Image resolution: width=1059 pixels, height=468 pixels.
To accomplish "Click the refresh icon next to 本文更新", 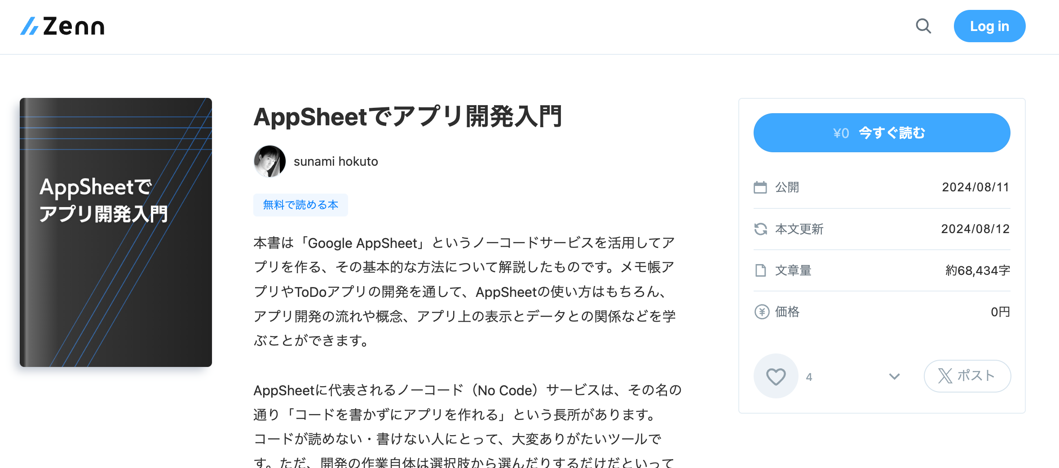I will tap(760, 229).
